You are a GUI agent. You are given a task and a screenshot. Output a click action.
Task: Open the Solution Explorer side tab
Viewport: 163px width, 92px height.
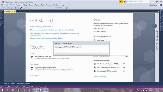click(x=161, y=16)
